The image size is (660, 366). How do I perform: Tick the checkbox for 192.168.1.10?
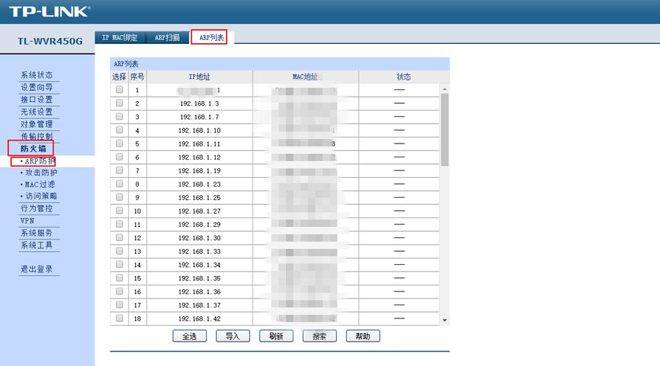[x=120, y=130]
